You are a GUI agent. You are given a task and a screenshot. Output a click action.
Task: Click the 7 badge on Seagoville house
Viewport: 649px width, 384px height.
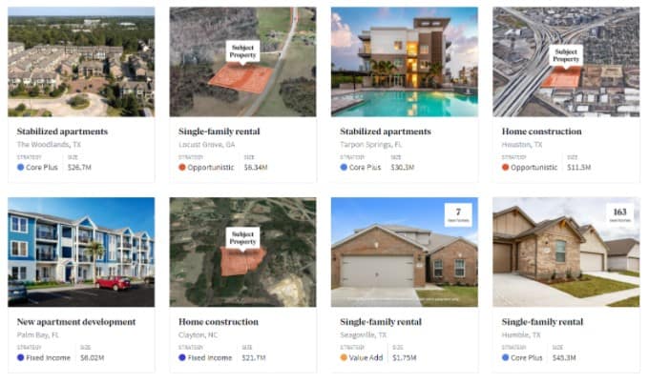[458, 215]
